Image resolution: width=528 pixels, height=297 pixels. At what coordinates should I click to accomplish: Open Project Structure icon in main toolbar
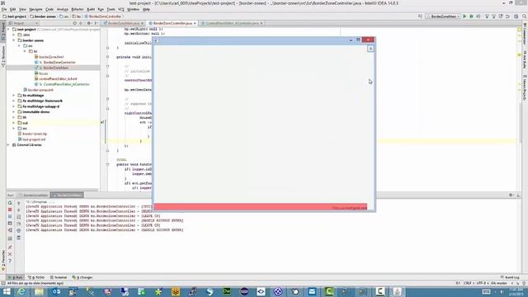(x=516, y=16)
